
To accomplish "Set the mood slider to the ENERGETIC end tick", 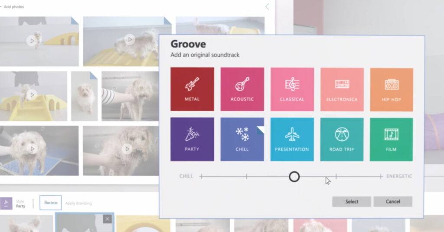I will click(x=381, y=177).
